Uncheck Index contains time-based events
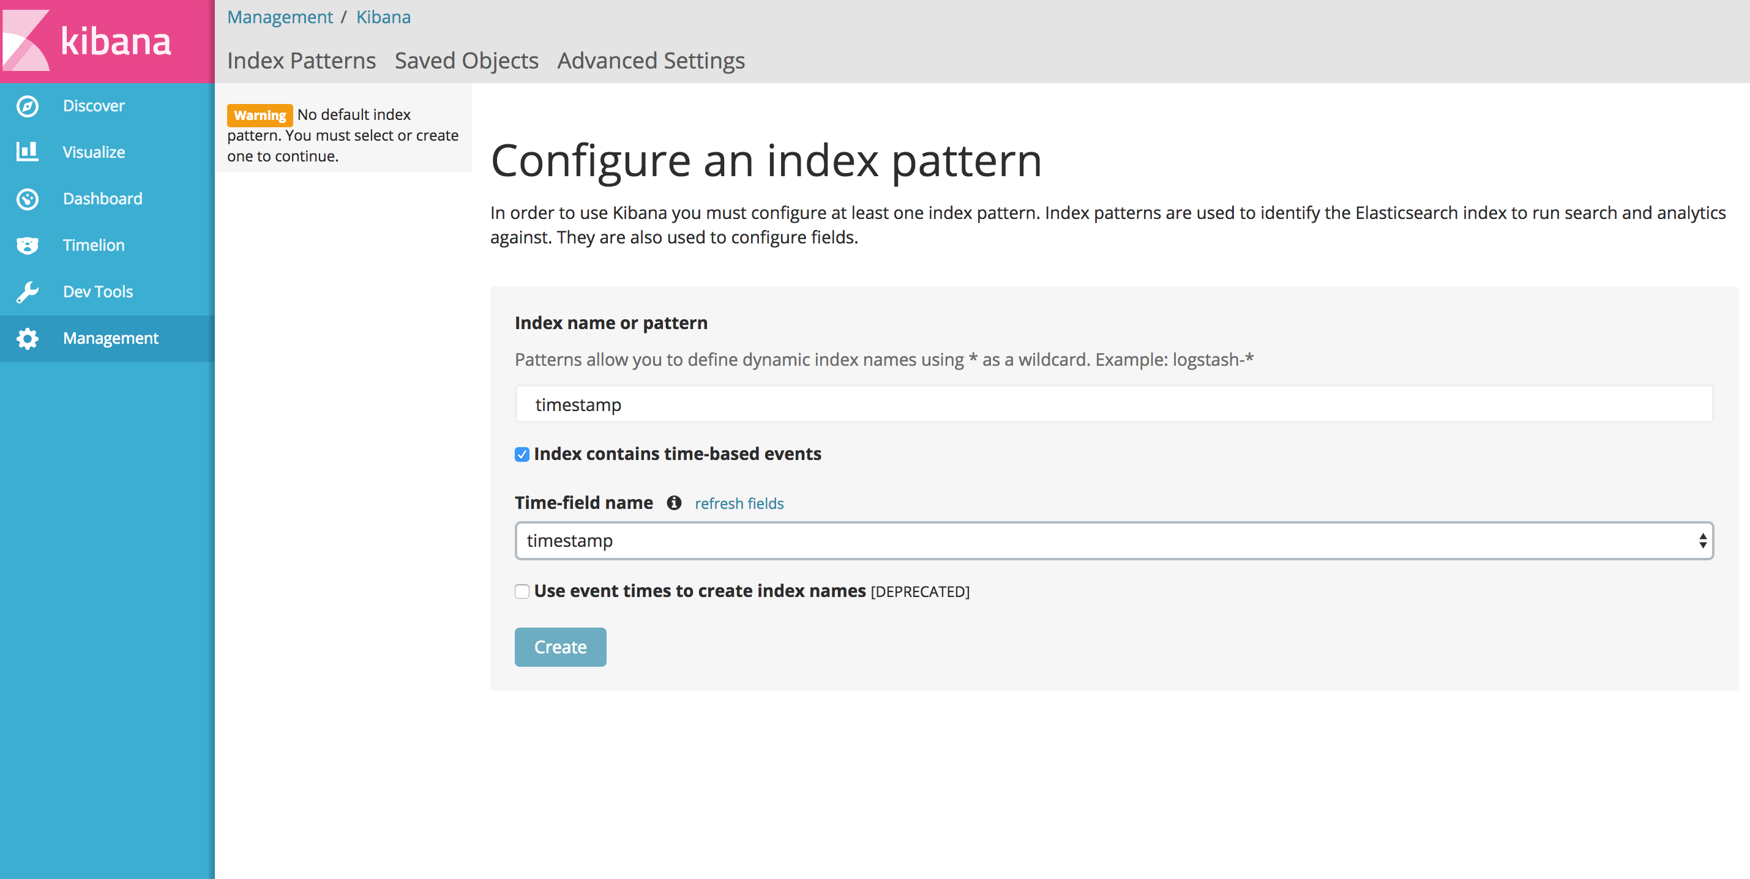 522,454
